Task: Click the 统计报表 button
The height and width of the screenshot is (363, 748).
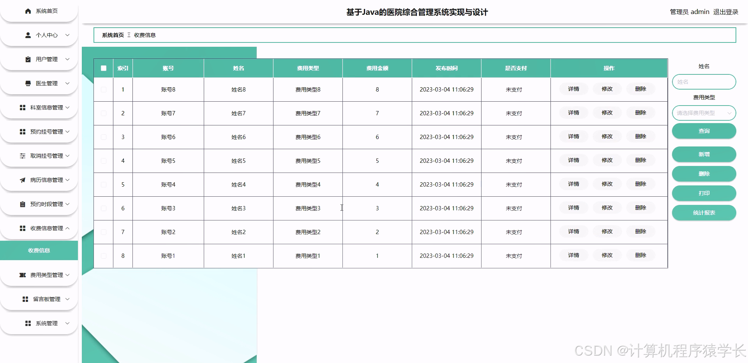Action: [x=704, y=213]
